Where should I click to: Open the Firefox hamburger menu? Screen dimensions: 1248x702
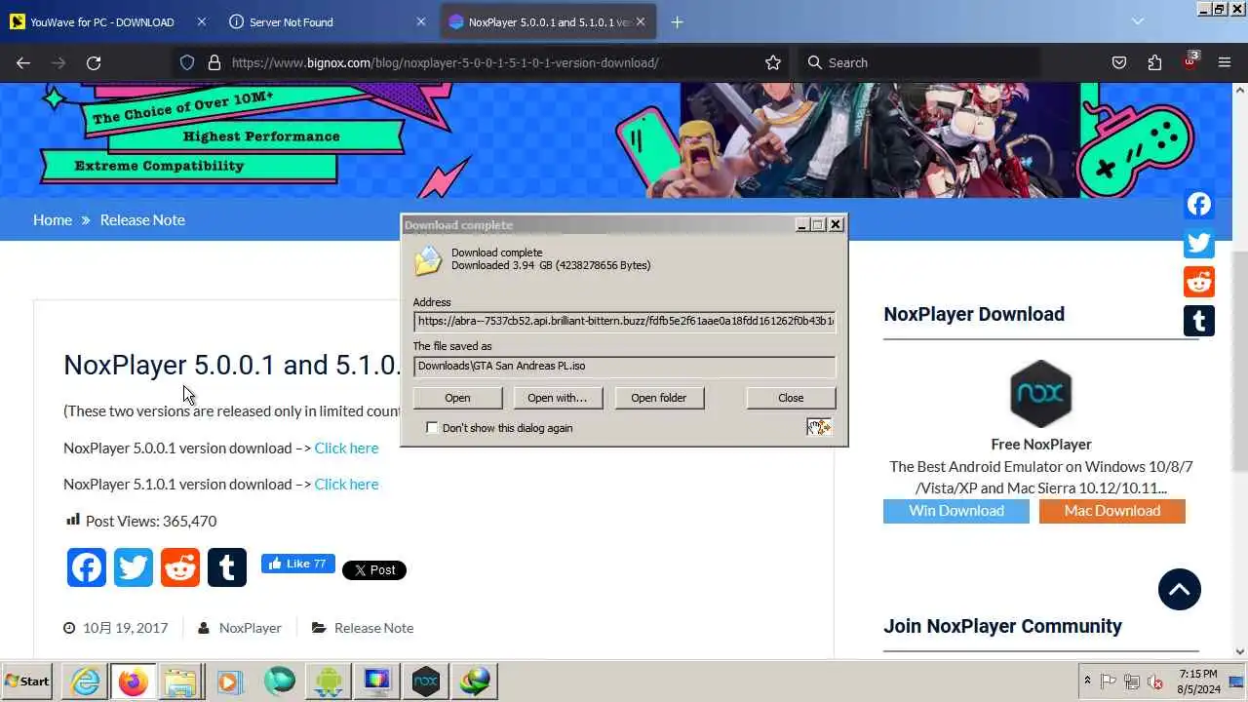coord(1225,62)
